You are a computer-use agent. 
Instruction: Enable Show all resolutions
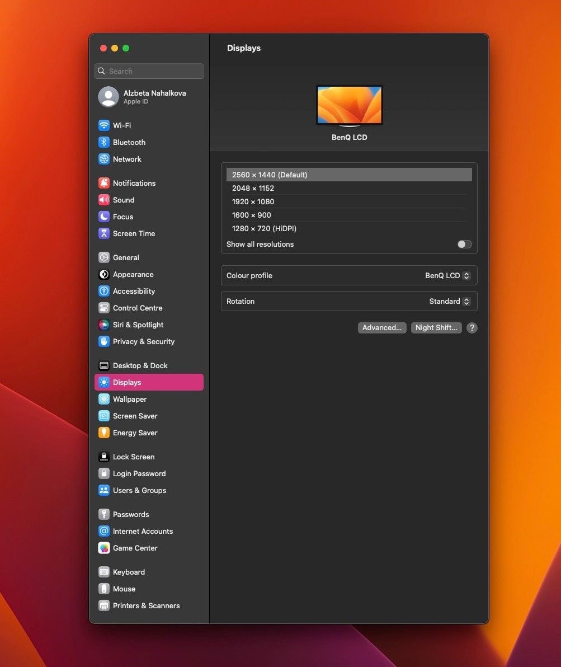pos(464,244)
